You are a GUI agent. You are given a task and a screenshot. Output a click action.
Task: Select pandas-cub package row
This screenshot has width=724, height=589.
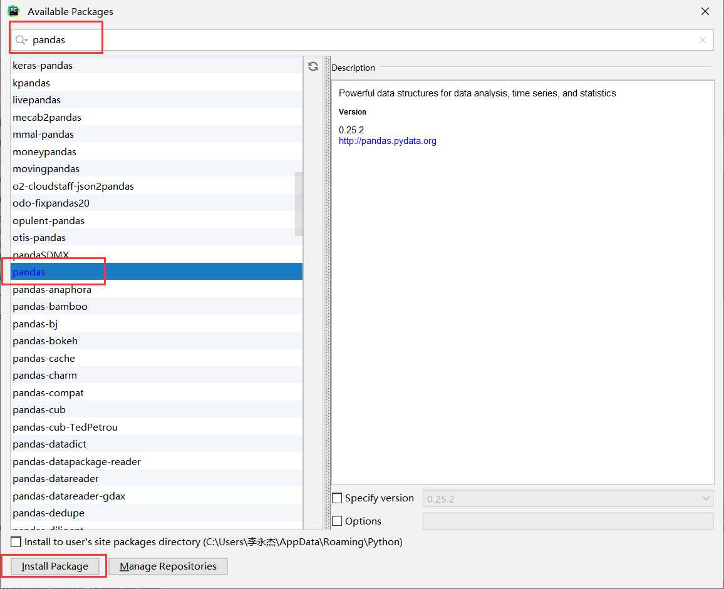tap(157, 410)
